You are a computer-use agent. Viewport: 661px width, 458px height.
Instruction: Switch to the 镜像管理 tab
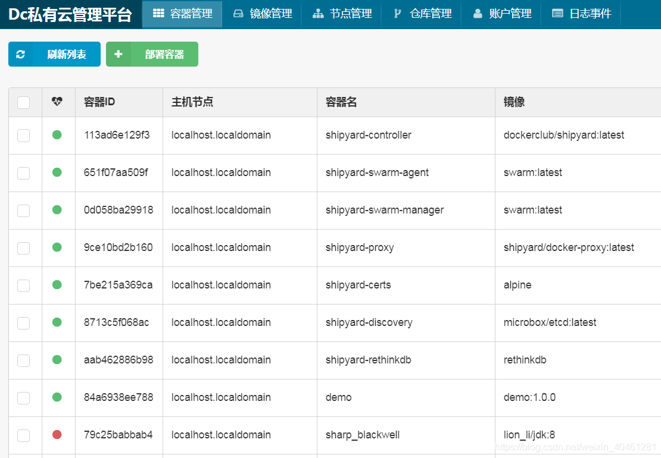click(x=262, y=14)
